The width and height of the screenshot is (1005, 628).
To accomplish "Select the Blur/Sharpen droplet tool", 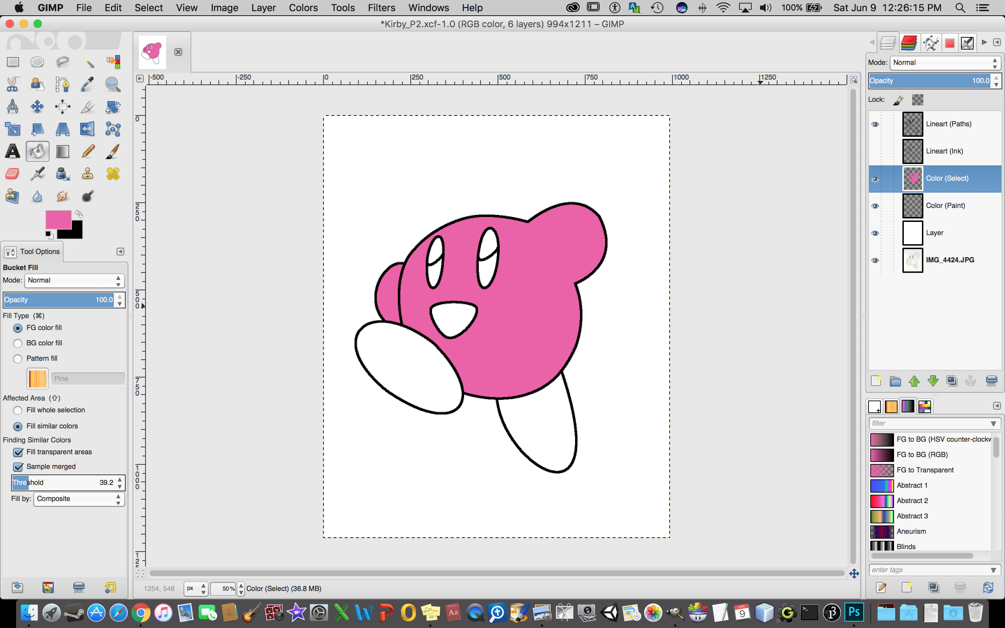I will point(37,196).
